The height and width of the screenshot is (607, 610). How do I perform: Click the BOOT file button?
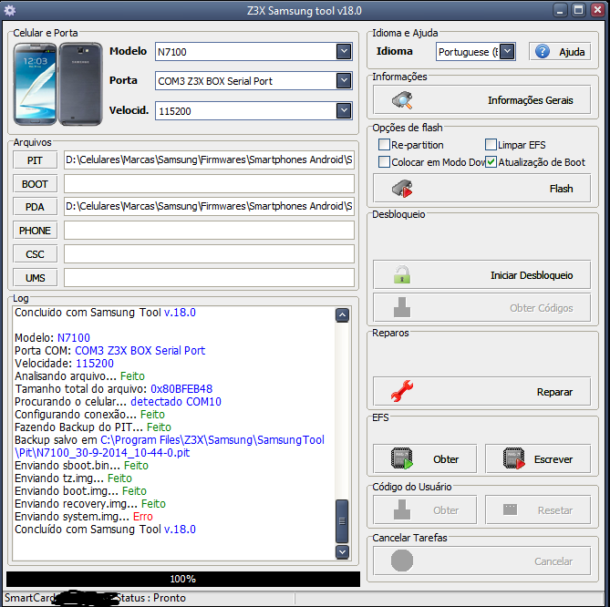tap(35, 184)
